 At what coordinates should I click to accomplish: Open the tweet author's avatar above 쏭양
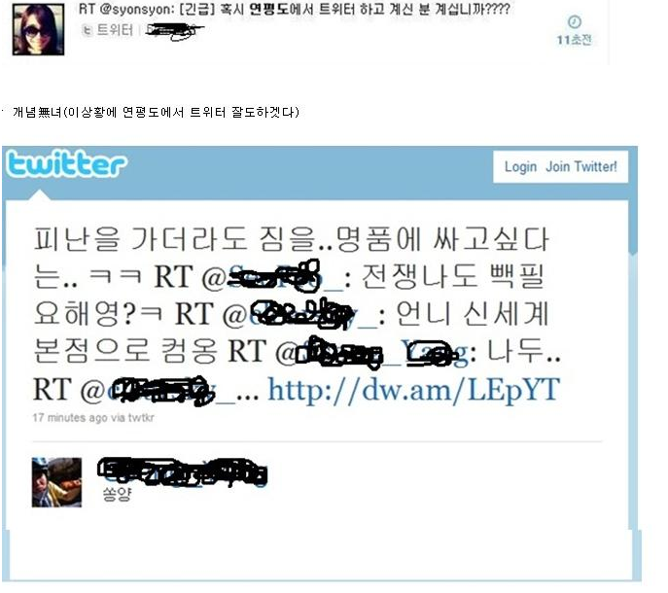pyautogui.click(x=56, y=482)
